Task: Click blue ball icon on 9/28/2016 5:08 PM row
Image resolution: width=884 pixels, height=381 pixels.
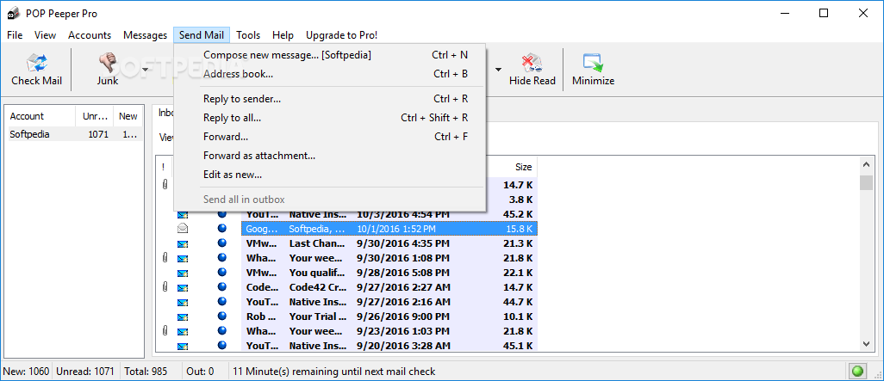Action: [x=222, y=273]
